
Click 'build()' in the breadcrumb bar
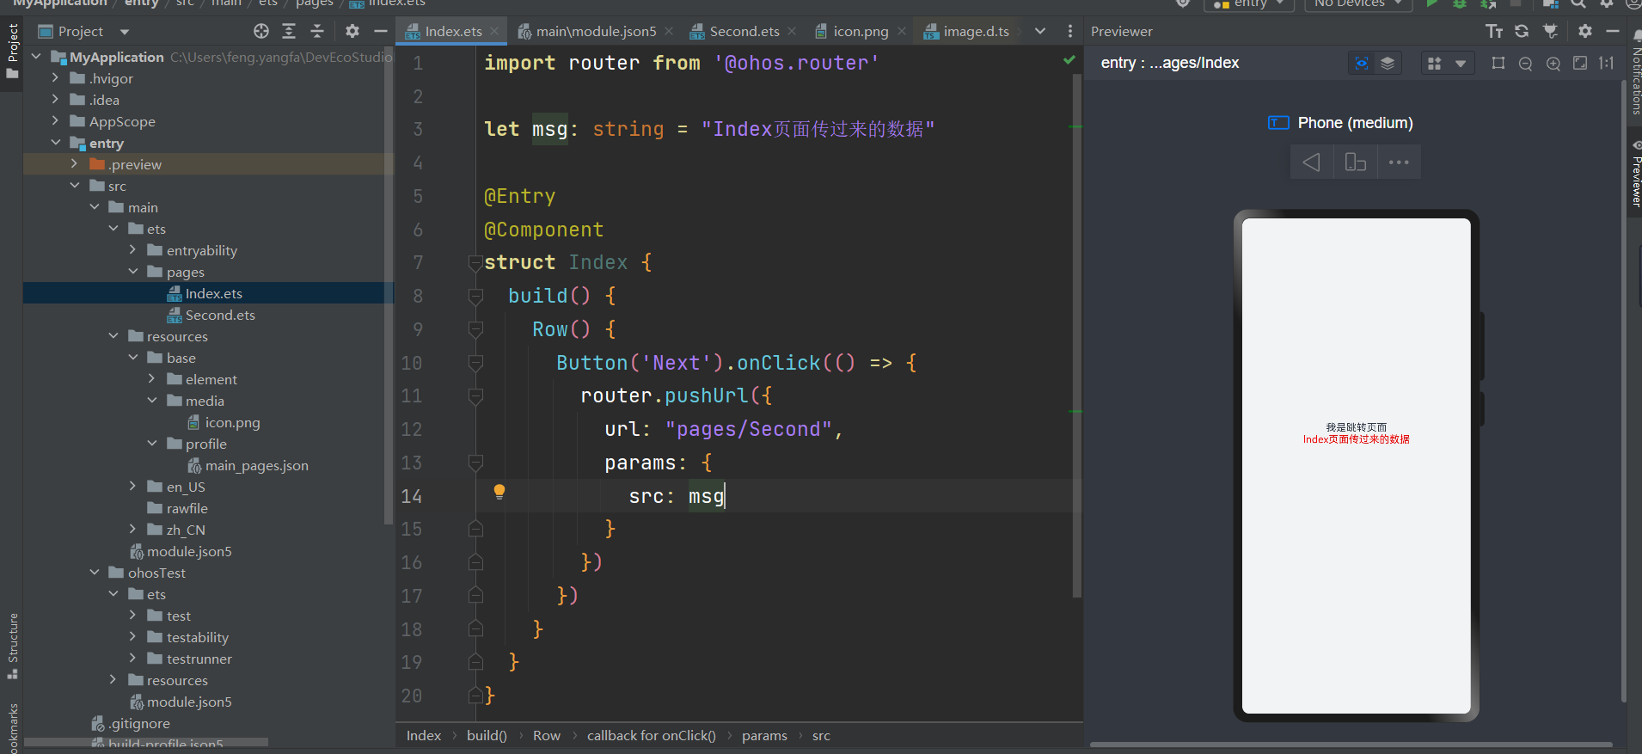click(487, 736)
